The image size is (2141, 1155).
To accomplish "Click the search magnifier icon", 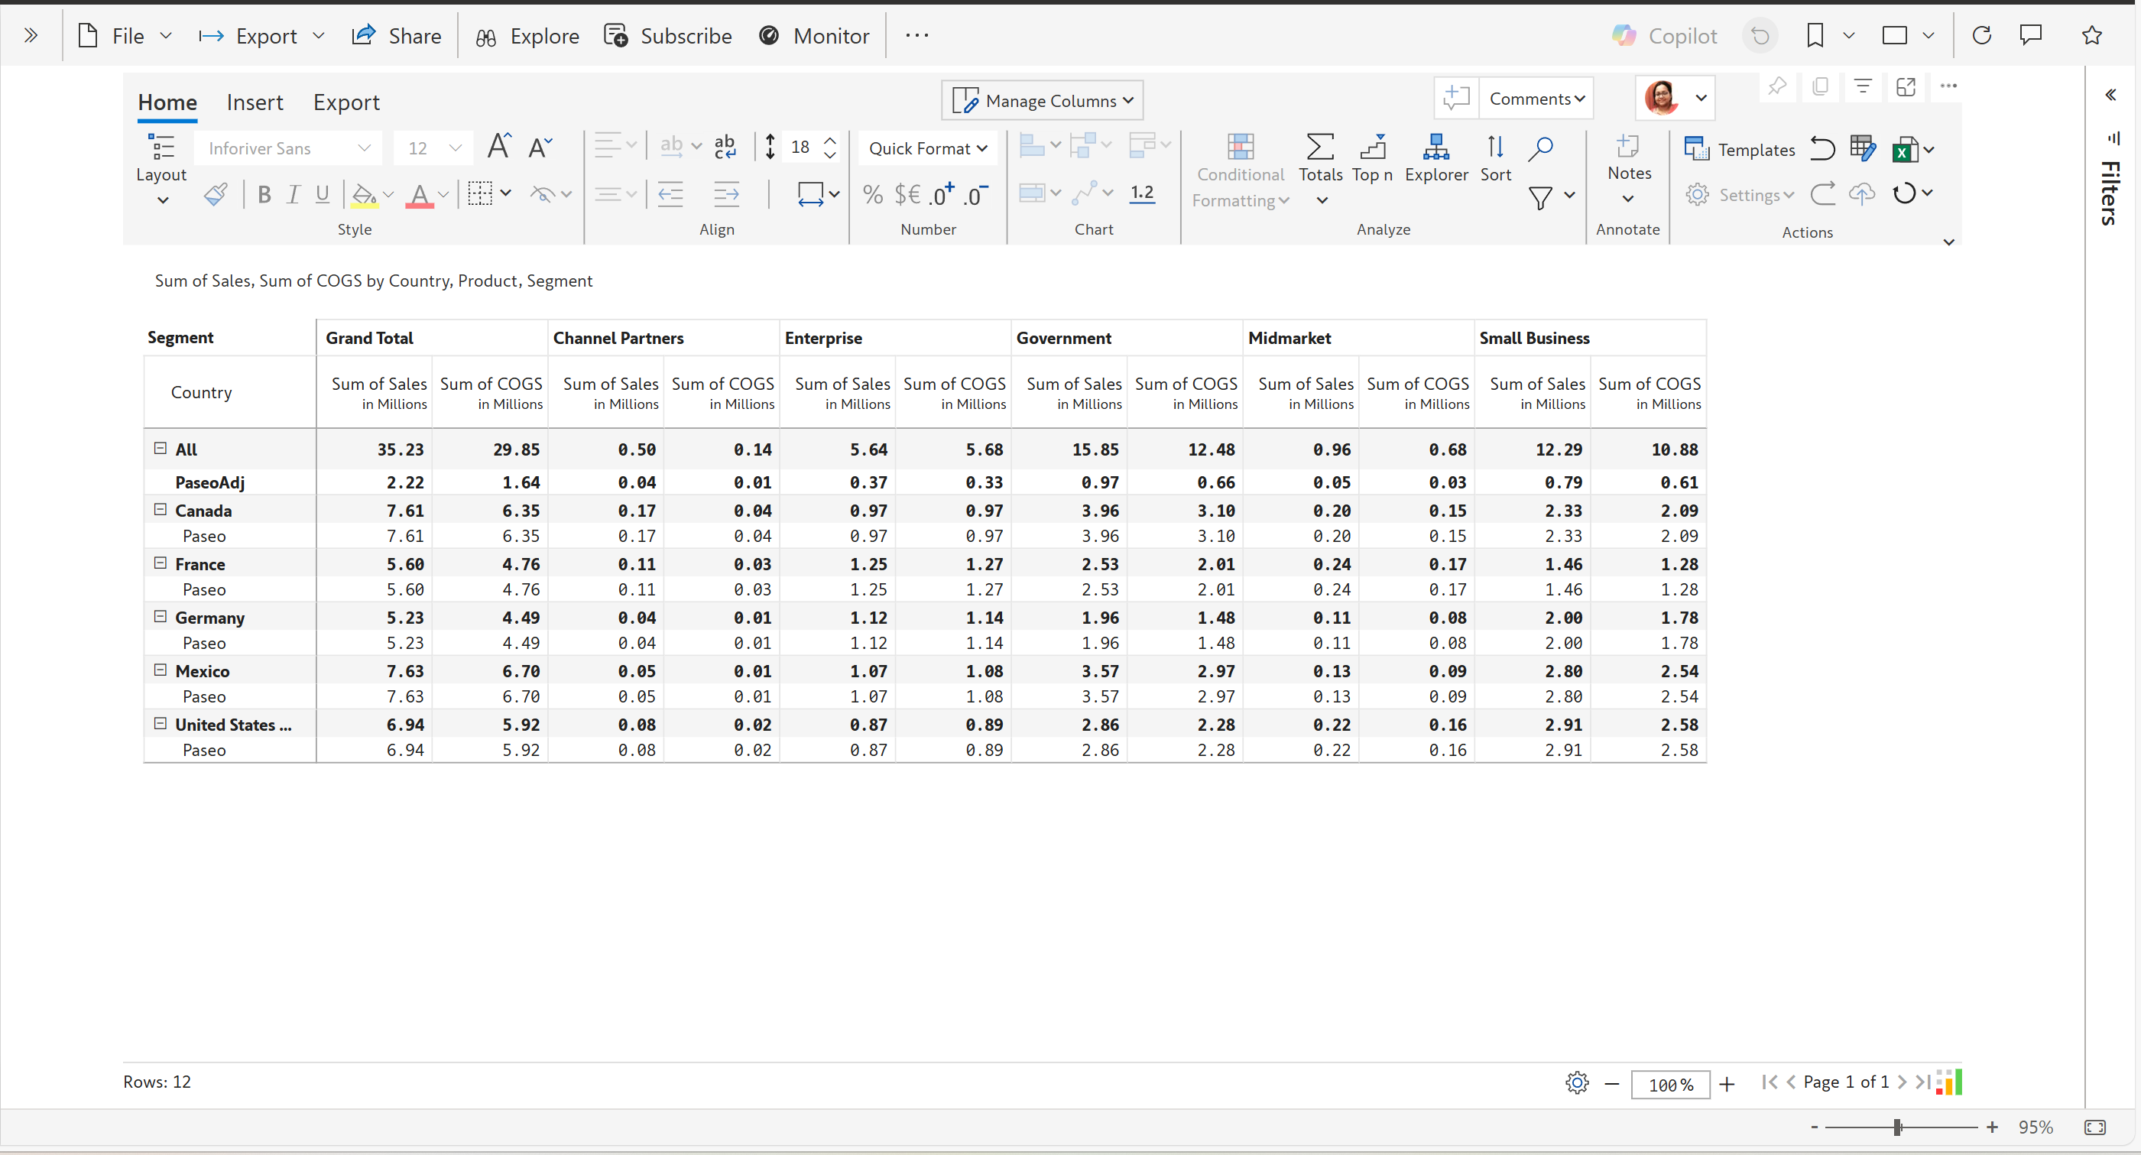I will pyautogui.click(x=1540, y=148).
